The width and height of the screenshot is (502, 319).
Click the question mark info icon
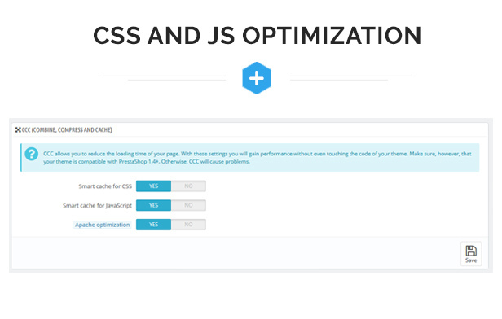pyautogui.click(x=31, y=154)
